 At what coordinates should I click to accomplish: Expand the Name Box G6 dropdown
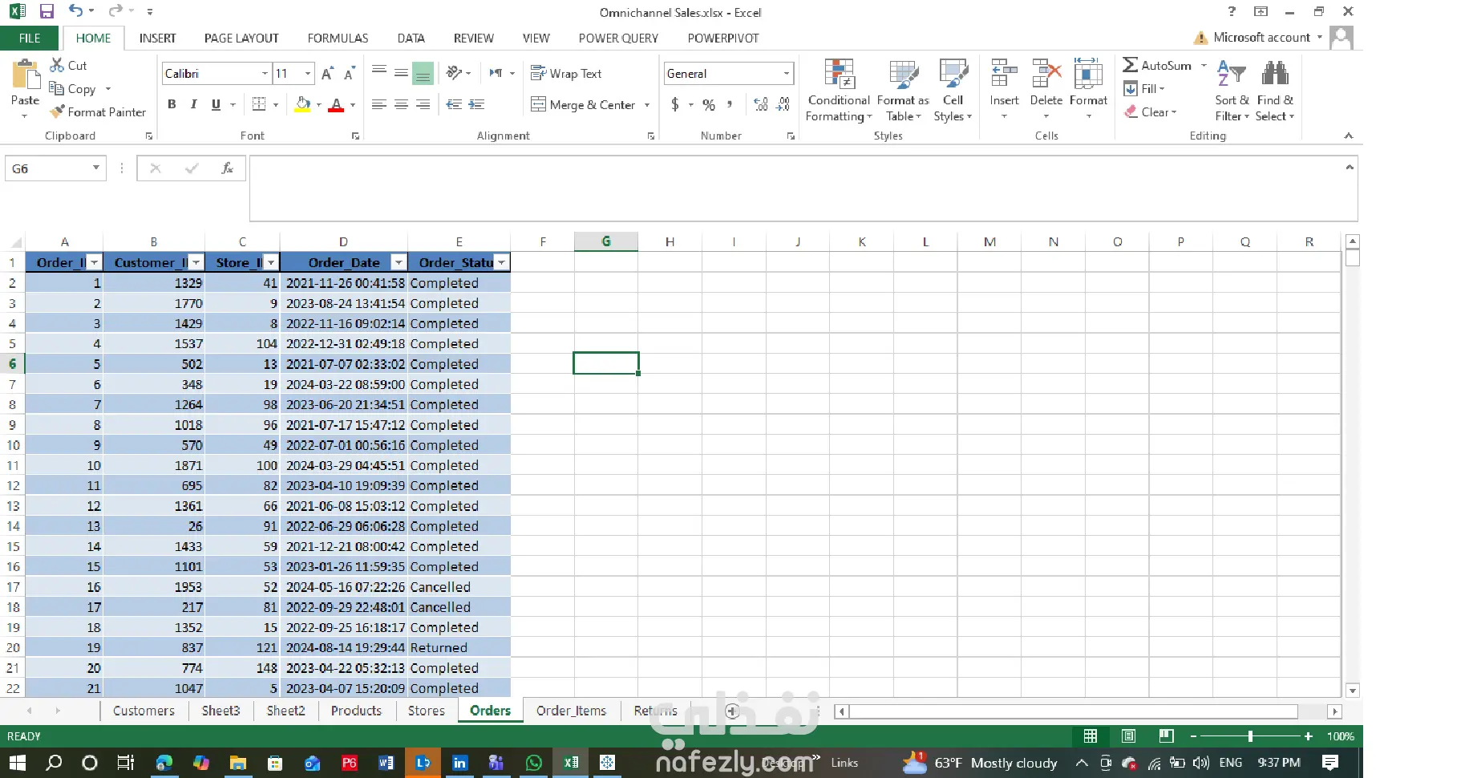[96, 168]
